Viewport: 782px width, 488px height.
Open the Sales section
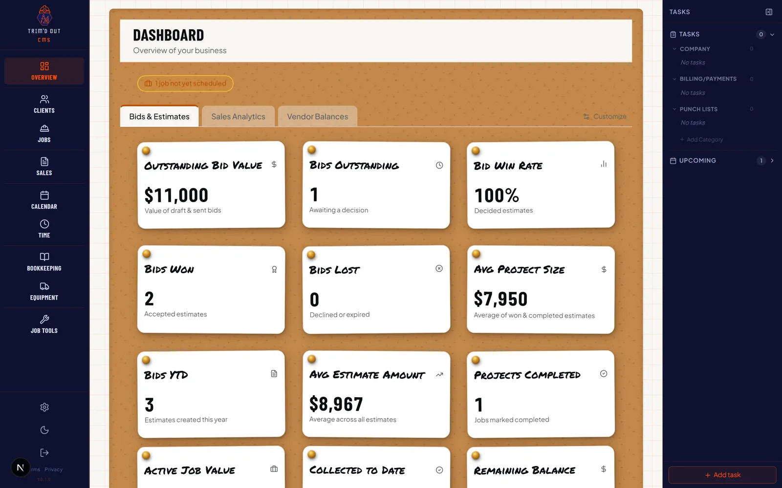[44, 166]
